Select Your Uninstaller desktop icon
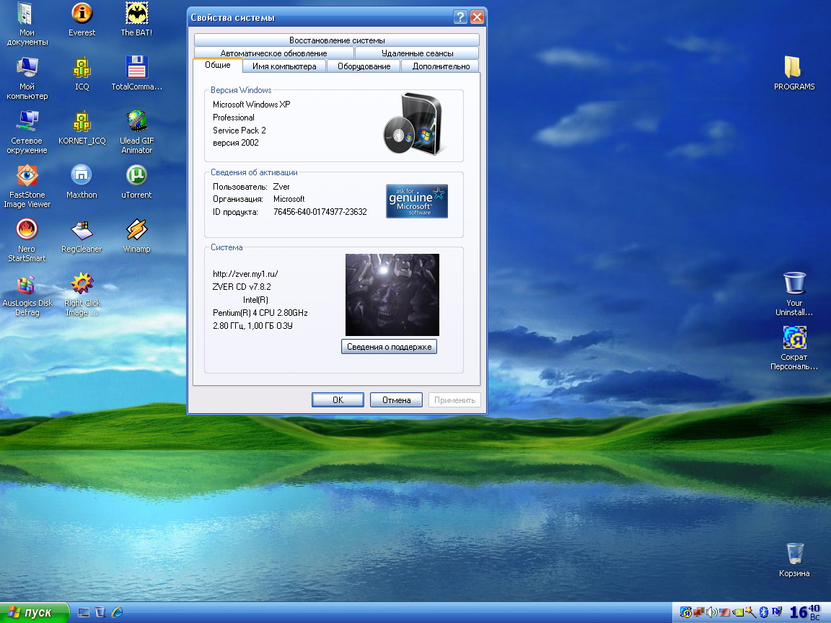The height and width of the screenshot is (623, 831). coord(794,294)
